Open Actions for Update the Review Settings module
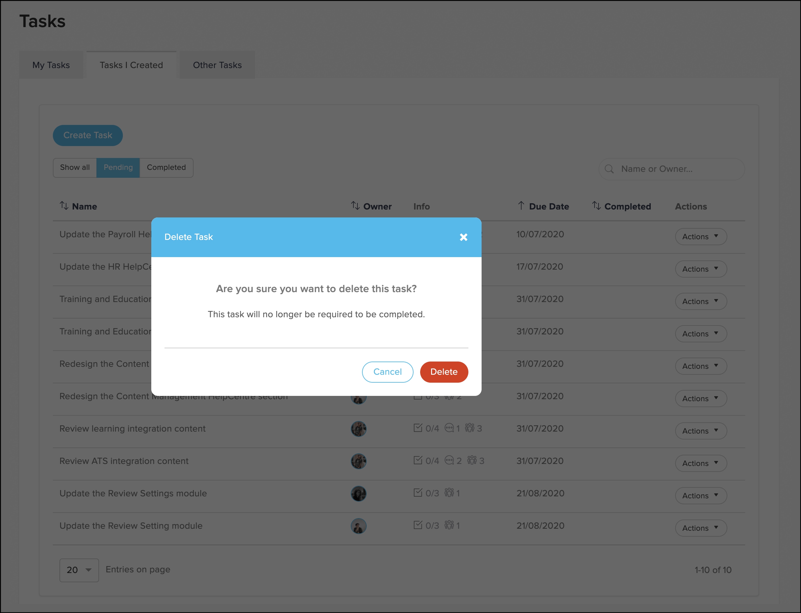 click(701, 496)
